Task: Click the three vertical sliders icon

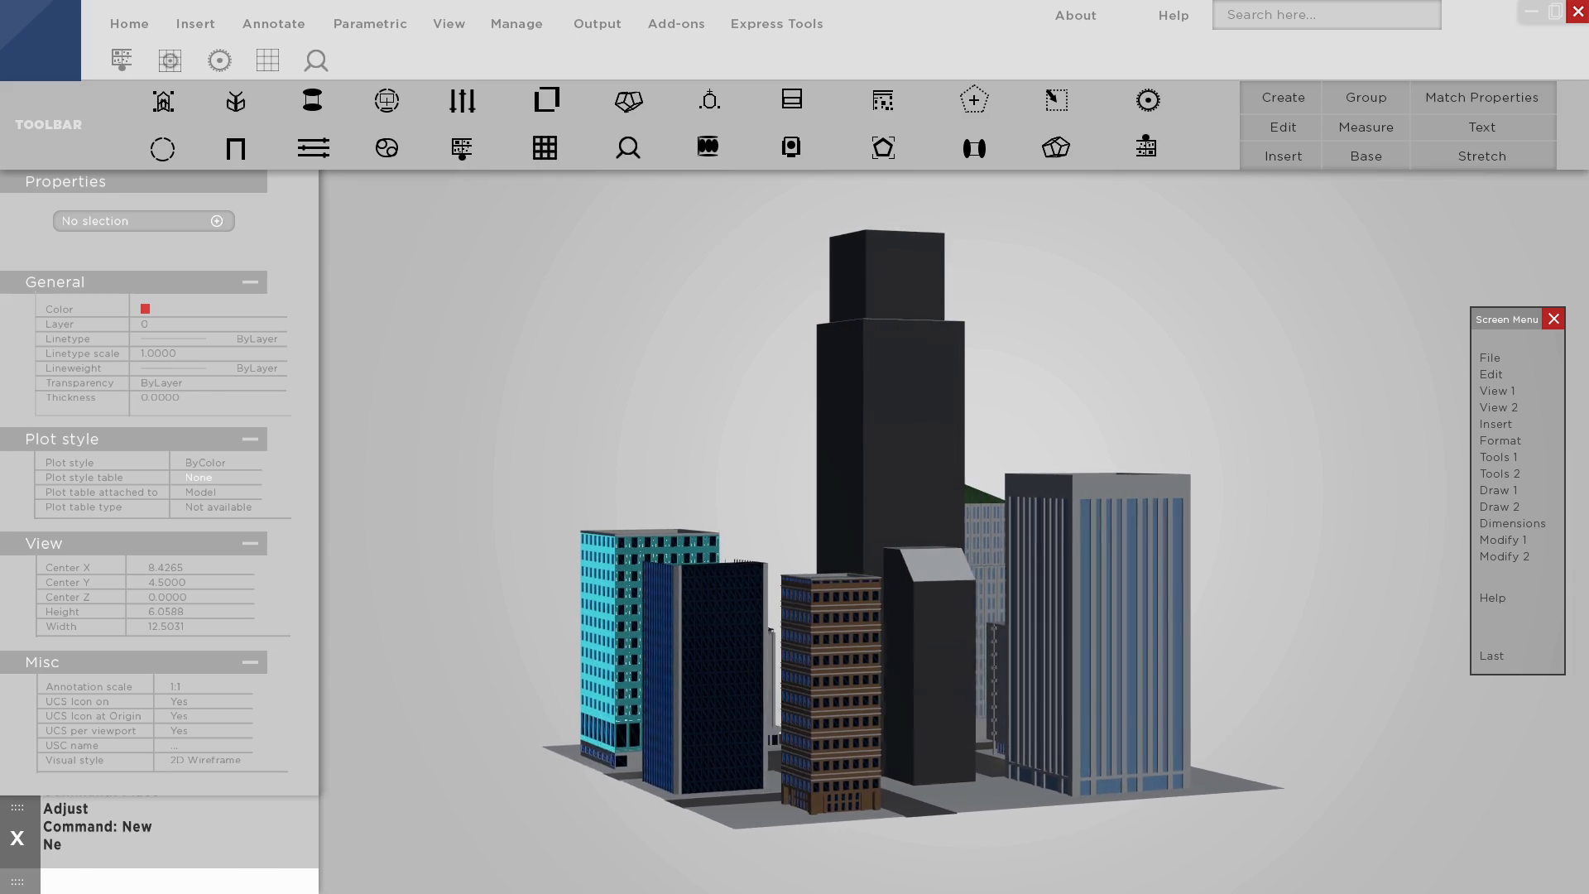Action: (462, 101)
